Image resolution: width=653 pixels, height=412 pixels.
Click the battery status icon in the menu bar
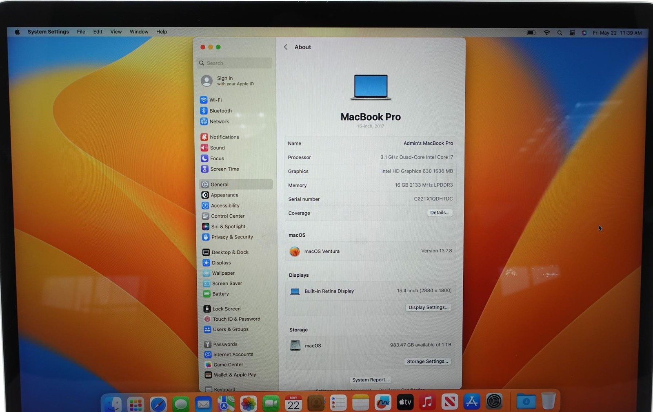[531, 33]
